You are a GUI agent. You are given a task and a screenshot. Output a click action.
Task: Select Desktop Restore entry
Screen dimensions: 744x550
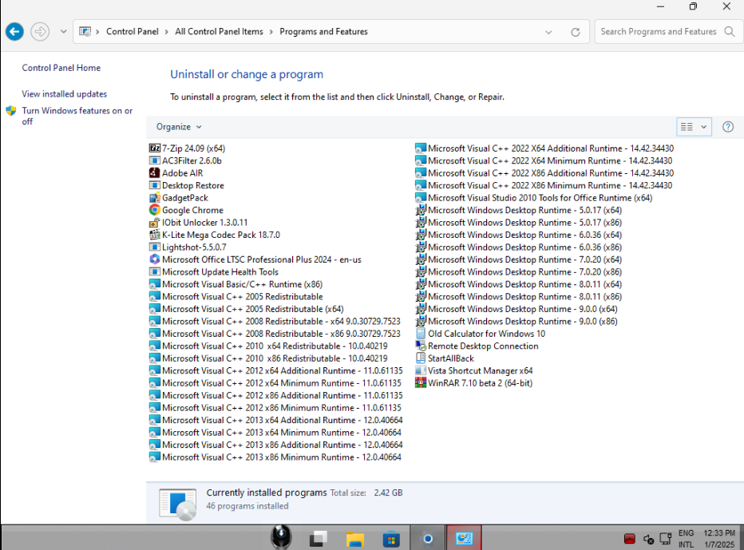pos(187,185)
